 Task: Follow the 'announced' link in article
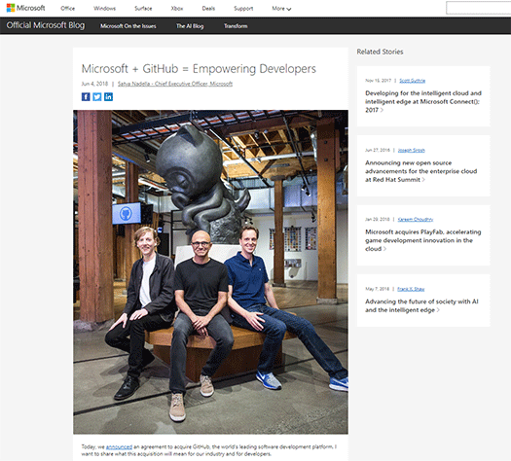point(120,446)
